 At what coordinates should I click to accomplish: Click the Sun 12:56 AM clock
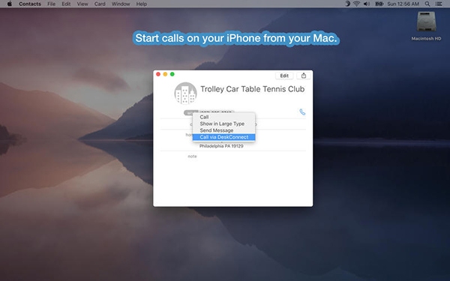click(x=403, y=4)
